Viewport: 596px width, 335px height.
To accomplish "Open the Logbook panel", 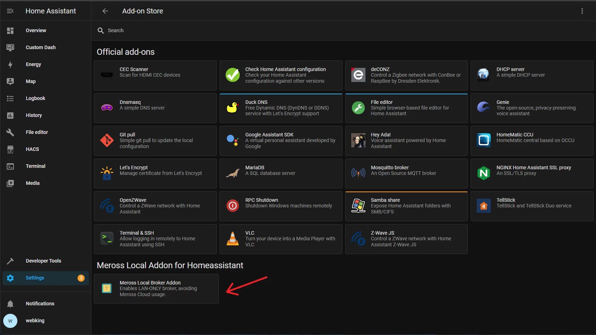I will [x=46, y=98].
